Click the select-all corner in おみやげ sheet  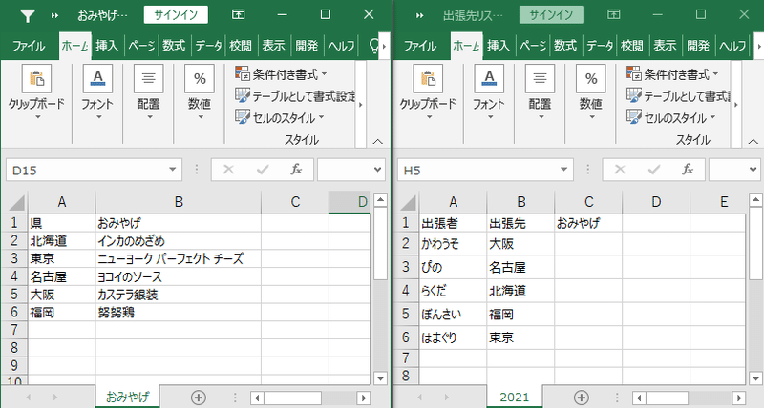(x=16, y=203)
